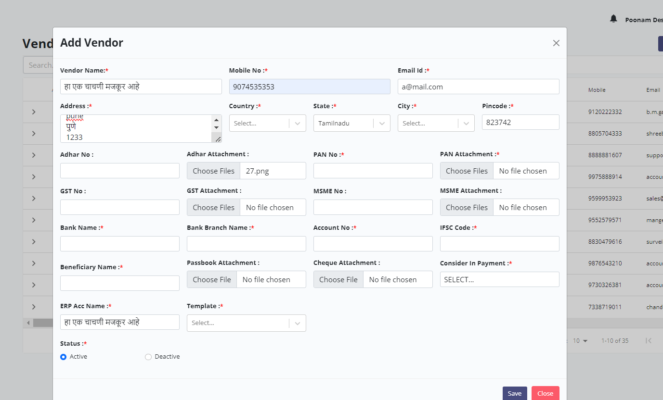Click the vendor Search box behind dialog
The image size is (663, 400).
pos(38,65)
